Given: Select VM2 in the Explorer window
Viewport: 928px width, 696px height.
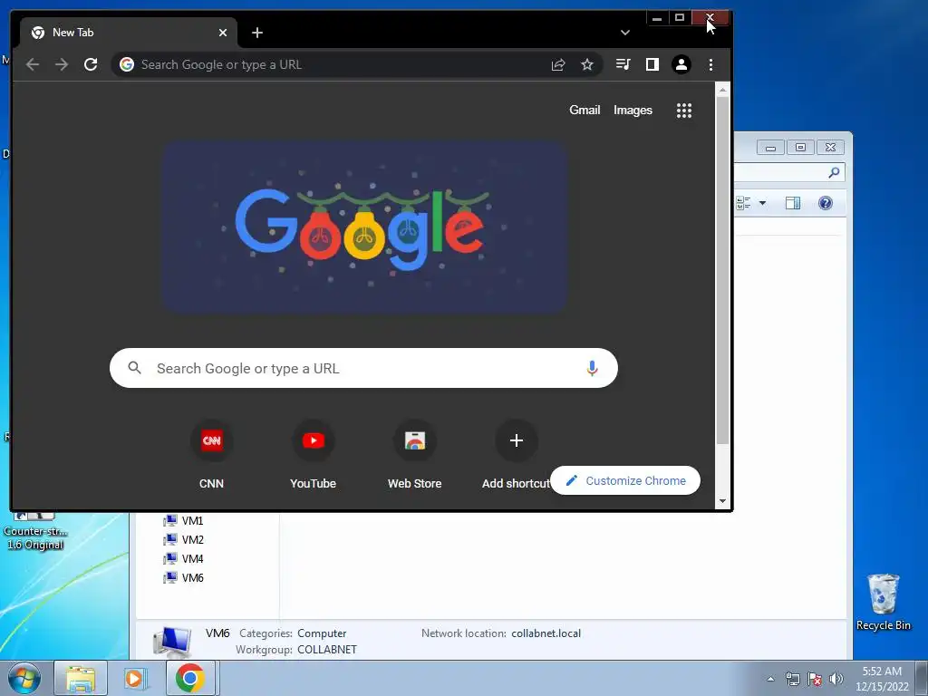Looking at the screenshot, I should pos(183,540).
